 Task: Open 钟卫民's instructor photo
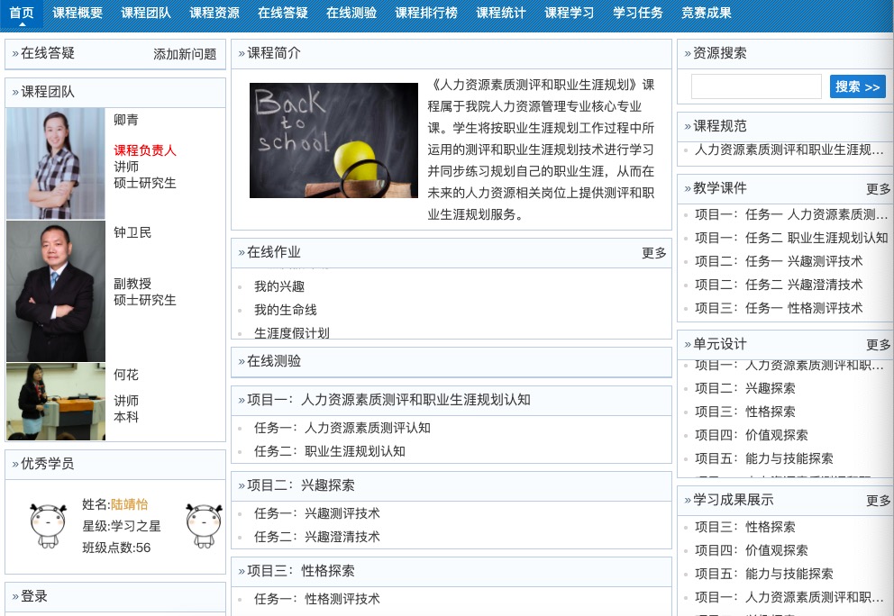[x=56, y=292]
